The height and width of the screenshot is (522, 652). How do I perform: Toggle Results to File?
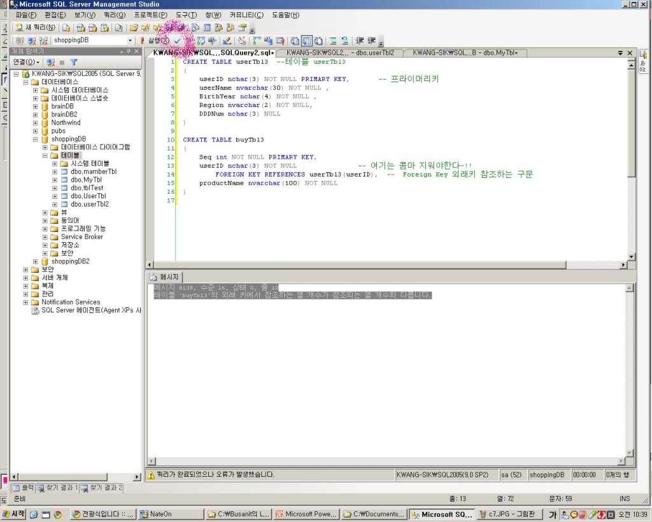pyautogui.click(x=318, y=40)
